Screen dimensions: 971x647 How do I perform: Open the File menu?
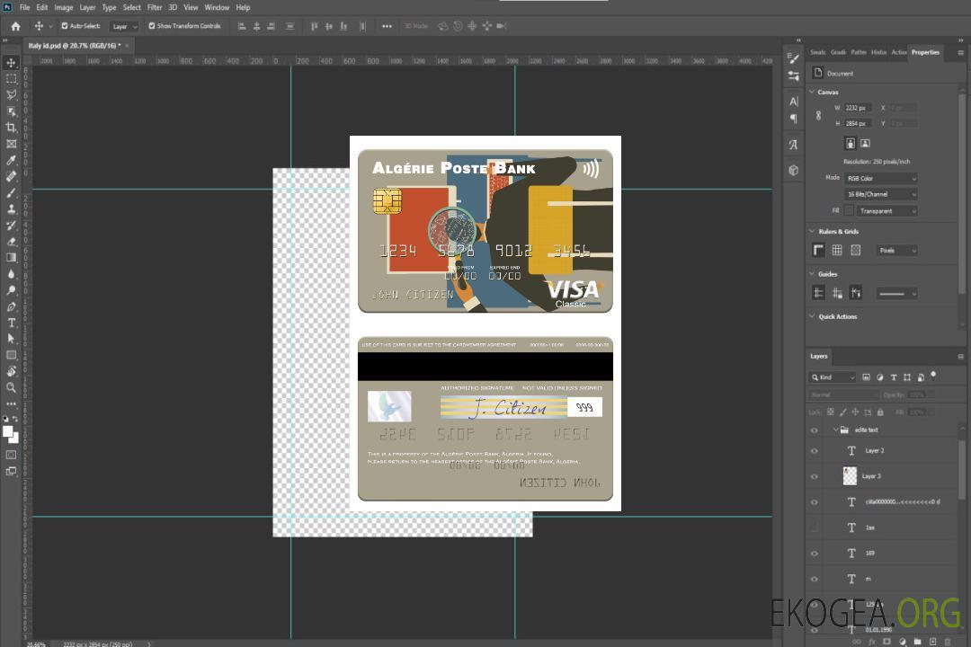point(25,7)
